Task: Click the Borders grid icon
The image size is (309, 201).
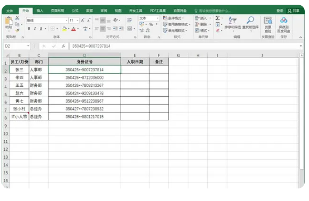Action: (52, 29)
